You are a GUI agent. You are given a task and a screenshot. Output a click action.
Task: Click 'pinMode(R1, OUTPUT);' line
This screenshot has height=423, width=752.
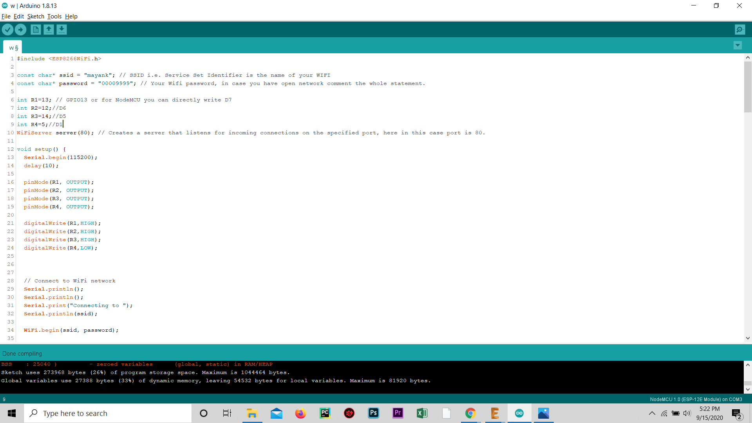coord(59,182)
